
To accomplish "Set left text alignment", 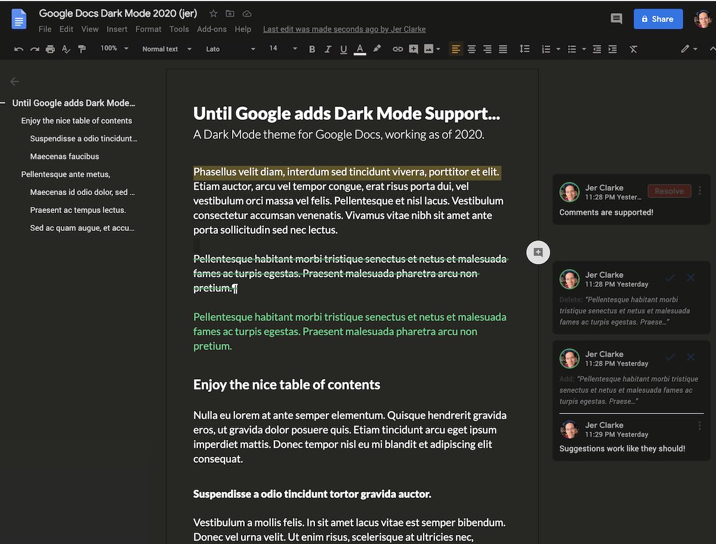I will click(456, 49).
